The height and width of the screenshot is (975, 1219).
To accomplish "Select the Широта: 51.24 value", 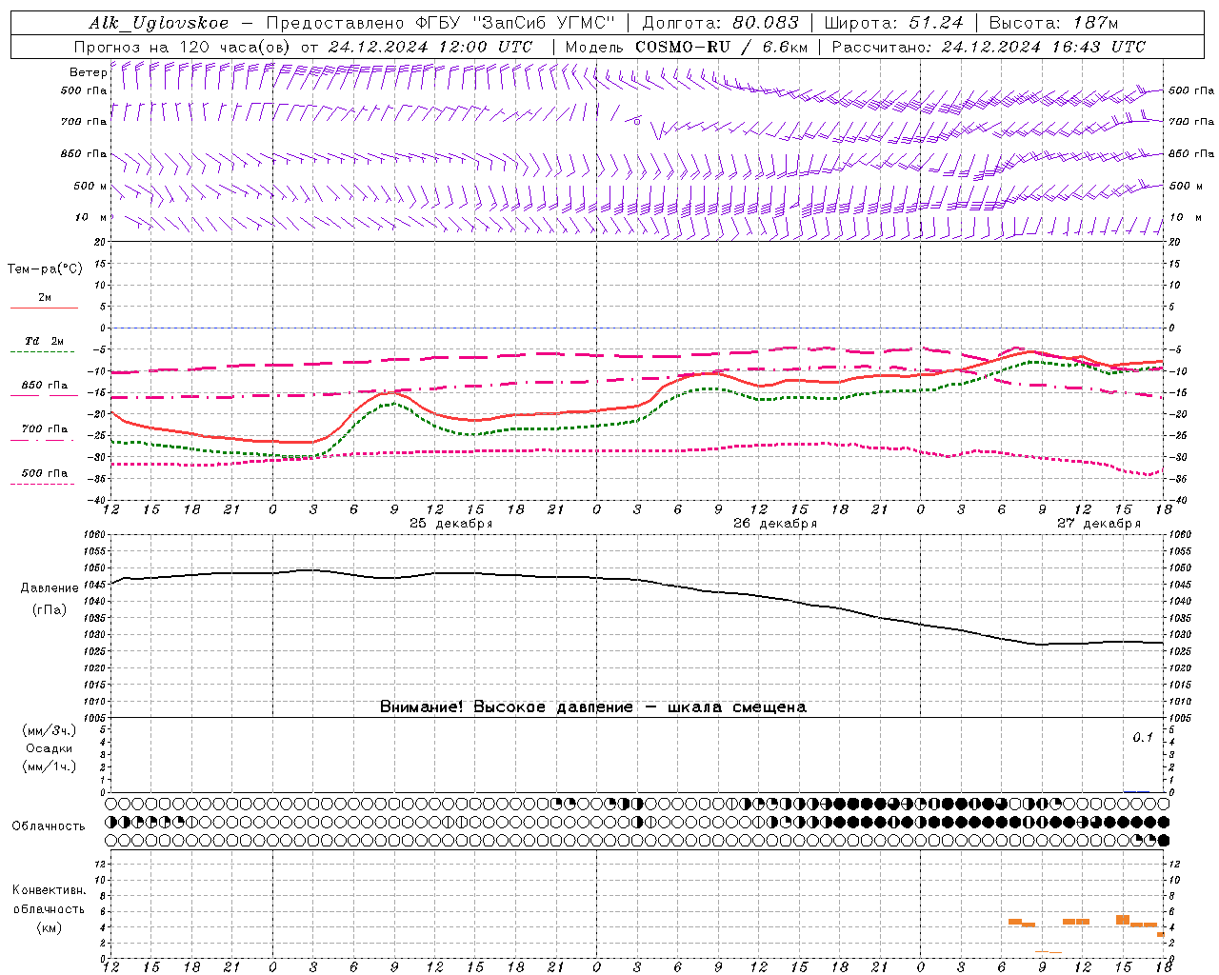I will (893, 23).
